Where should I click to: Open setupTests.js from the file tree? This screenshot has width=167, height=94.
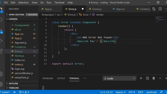point(22,78)
